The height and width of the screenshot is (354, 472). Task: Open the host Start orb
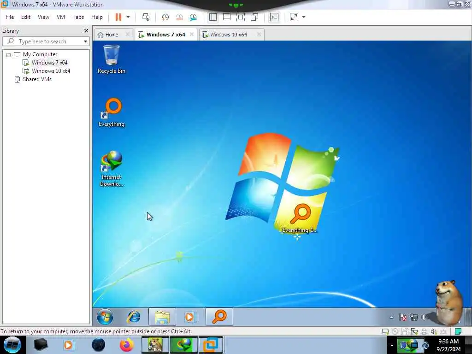tap(12, 345)
